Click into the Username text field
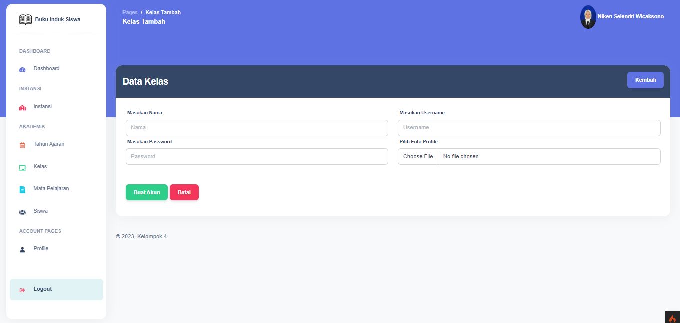Screen dimensions: 680x323 [x=529, y=128]
